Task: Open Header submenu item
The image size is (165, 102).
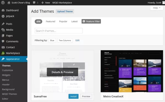Action: point(6,85)
